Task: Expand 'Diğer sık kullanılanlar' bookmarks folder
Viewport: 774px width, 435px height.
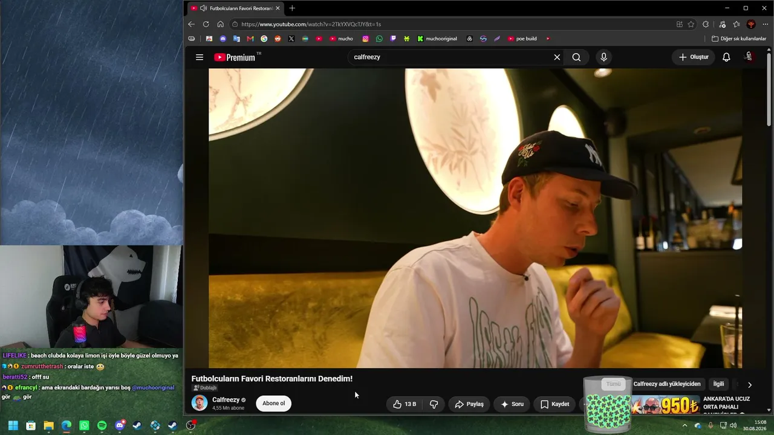Action: click(739, 39)
